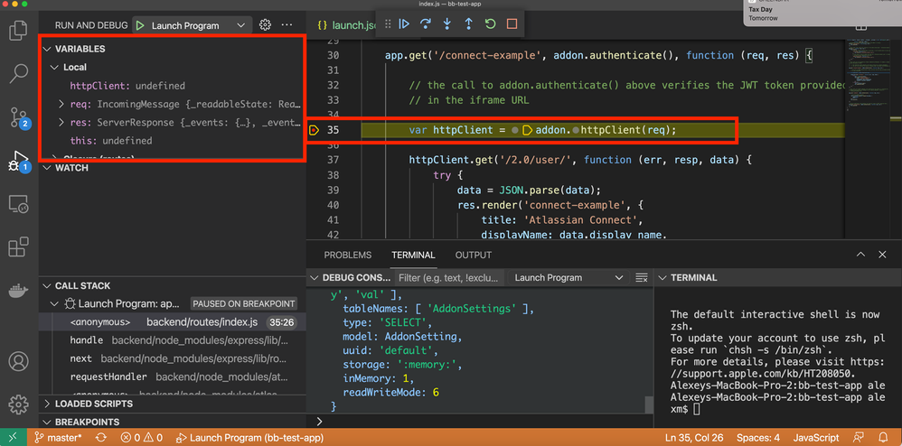The image size is (902, 446).
Task: Open Source Control view with 2 changes
Action: coord(18,117)
